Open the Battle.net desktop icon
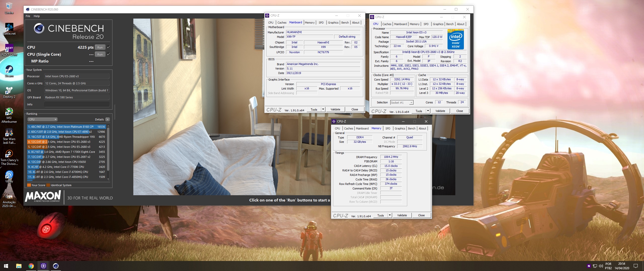Screen dimensions: 644x271 coord(9,29)
